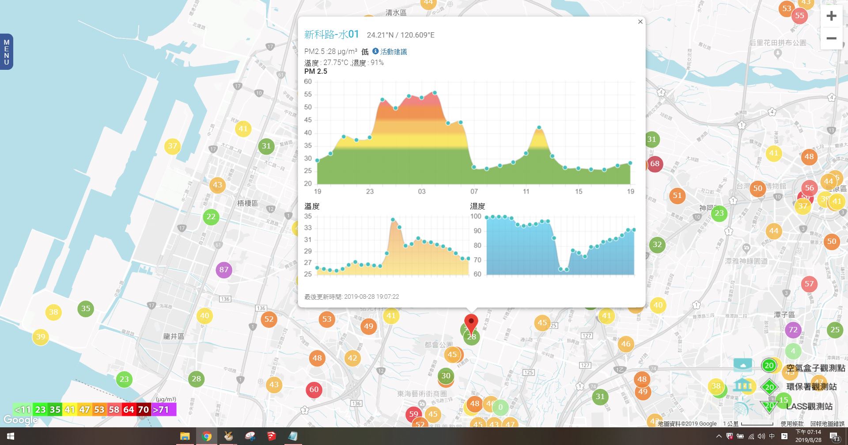Viewport: 848px width, 445px height.
Task: Click the 58 pink scale swatch
Action: coord(114,410)
